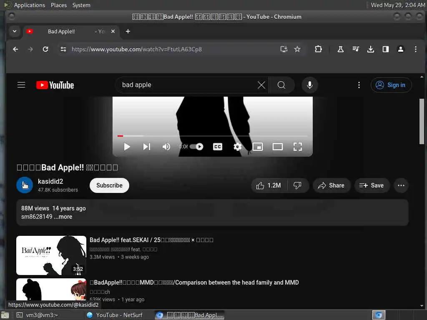427x320 pixels.
Task: Run search with the magnifier button
Action: [x=281, y=85]
